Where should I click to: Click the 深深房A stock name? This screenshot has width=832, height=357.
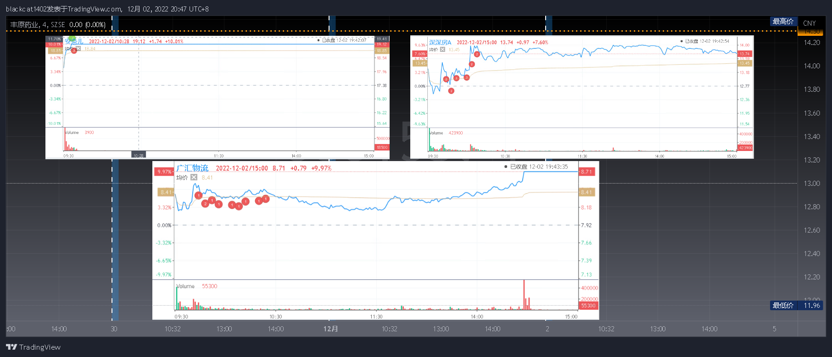click(x=440, y=42)
